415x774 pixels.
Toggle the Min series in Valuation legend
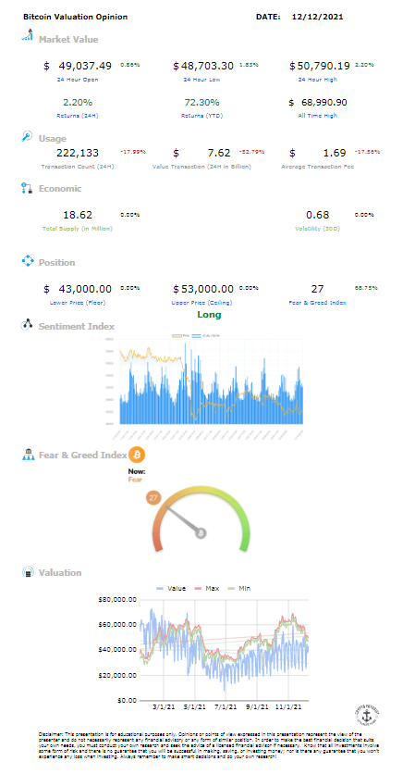[x=239, y=589]
